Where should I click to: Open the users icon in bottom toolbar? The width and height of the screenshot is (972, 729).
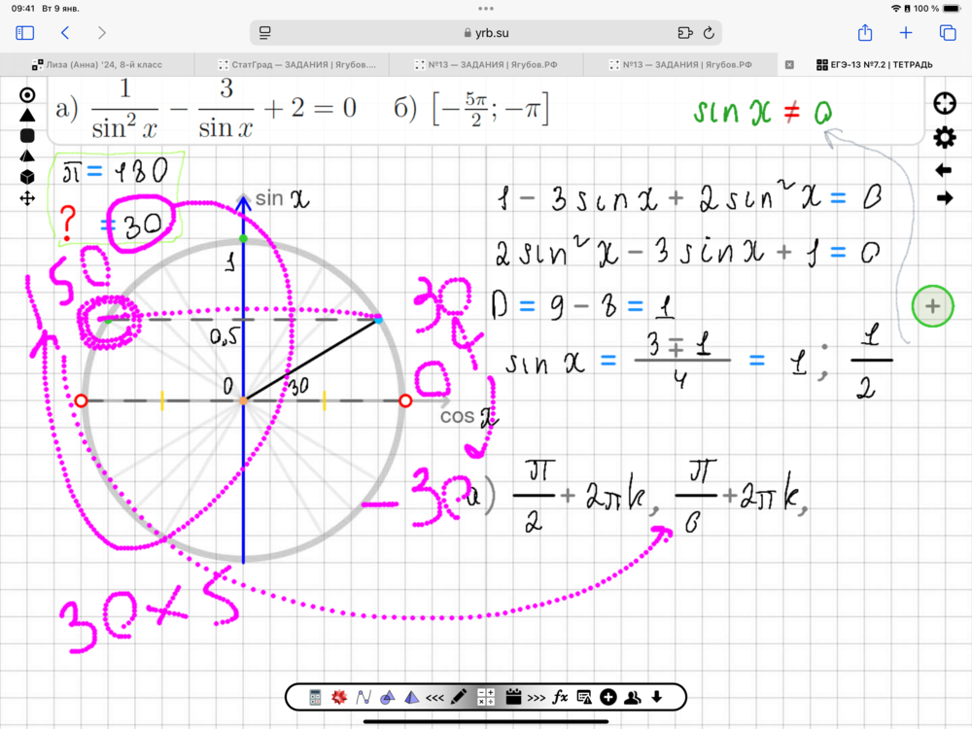pos(633,697)
